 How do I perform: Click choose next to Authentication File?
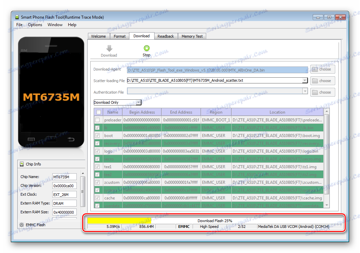click(x=322, y=92)
